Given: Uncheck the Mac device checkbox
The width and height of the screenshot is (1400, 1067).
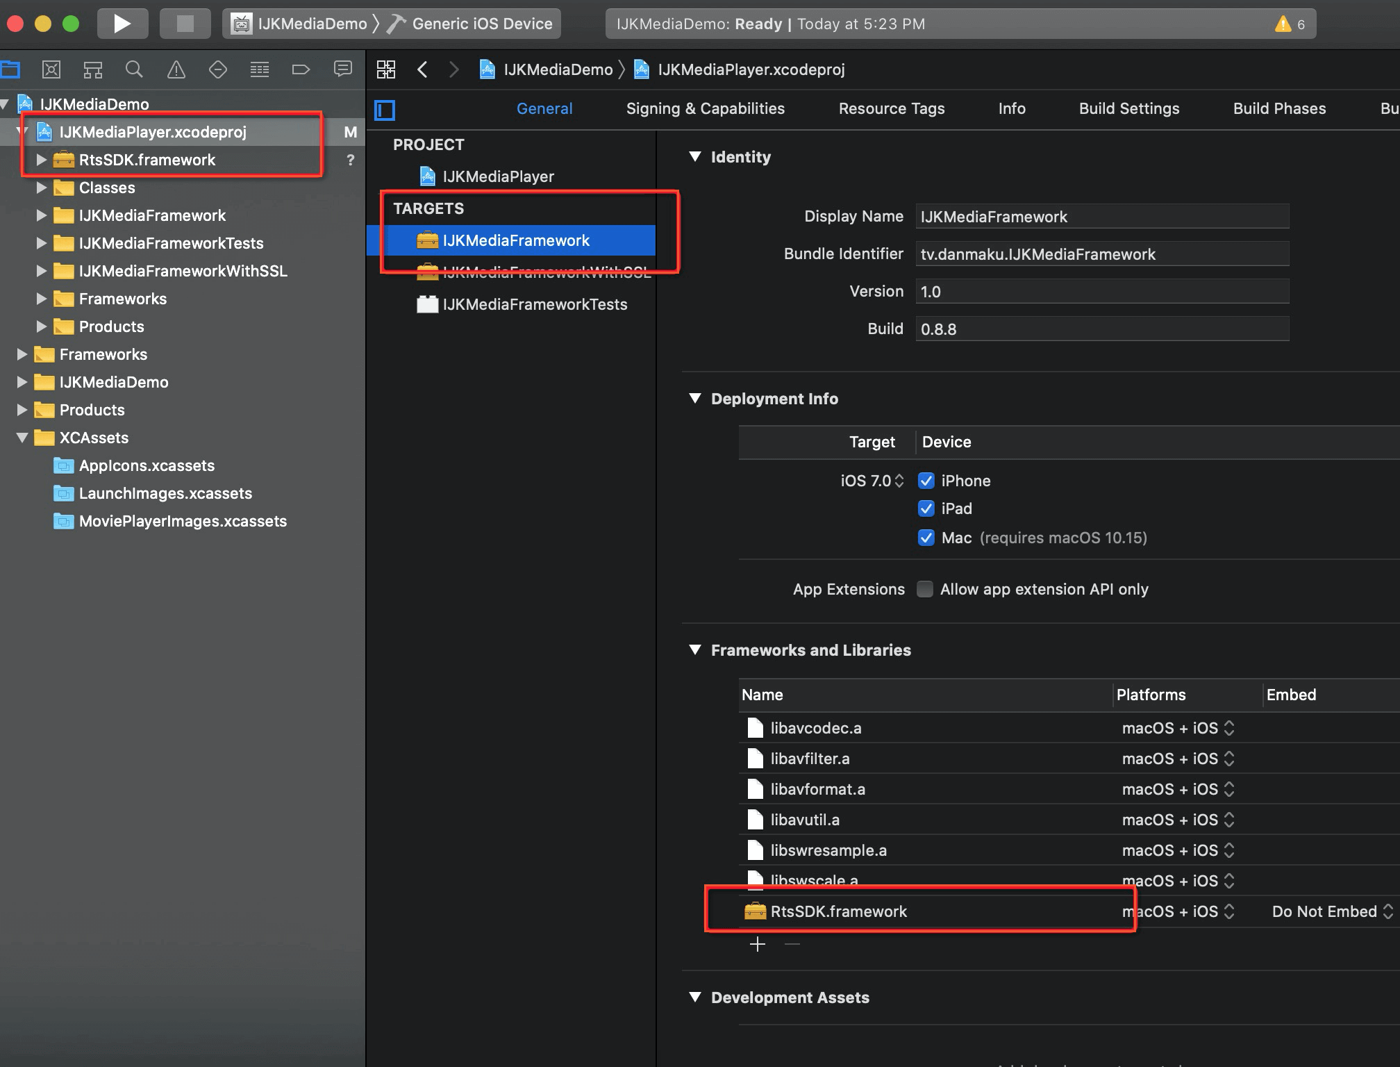Looking at the screenshot, I should 926,538.
